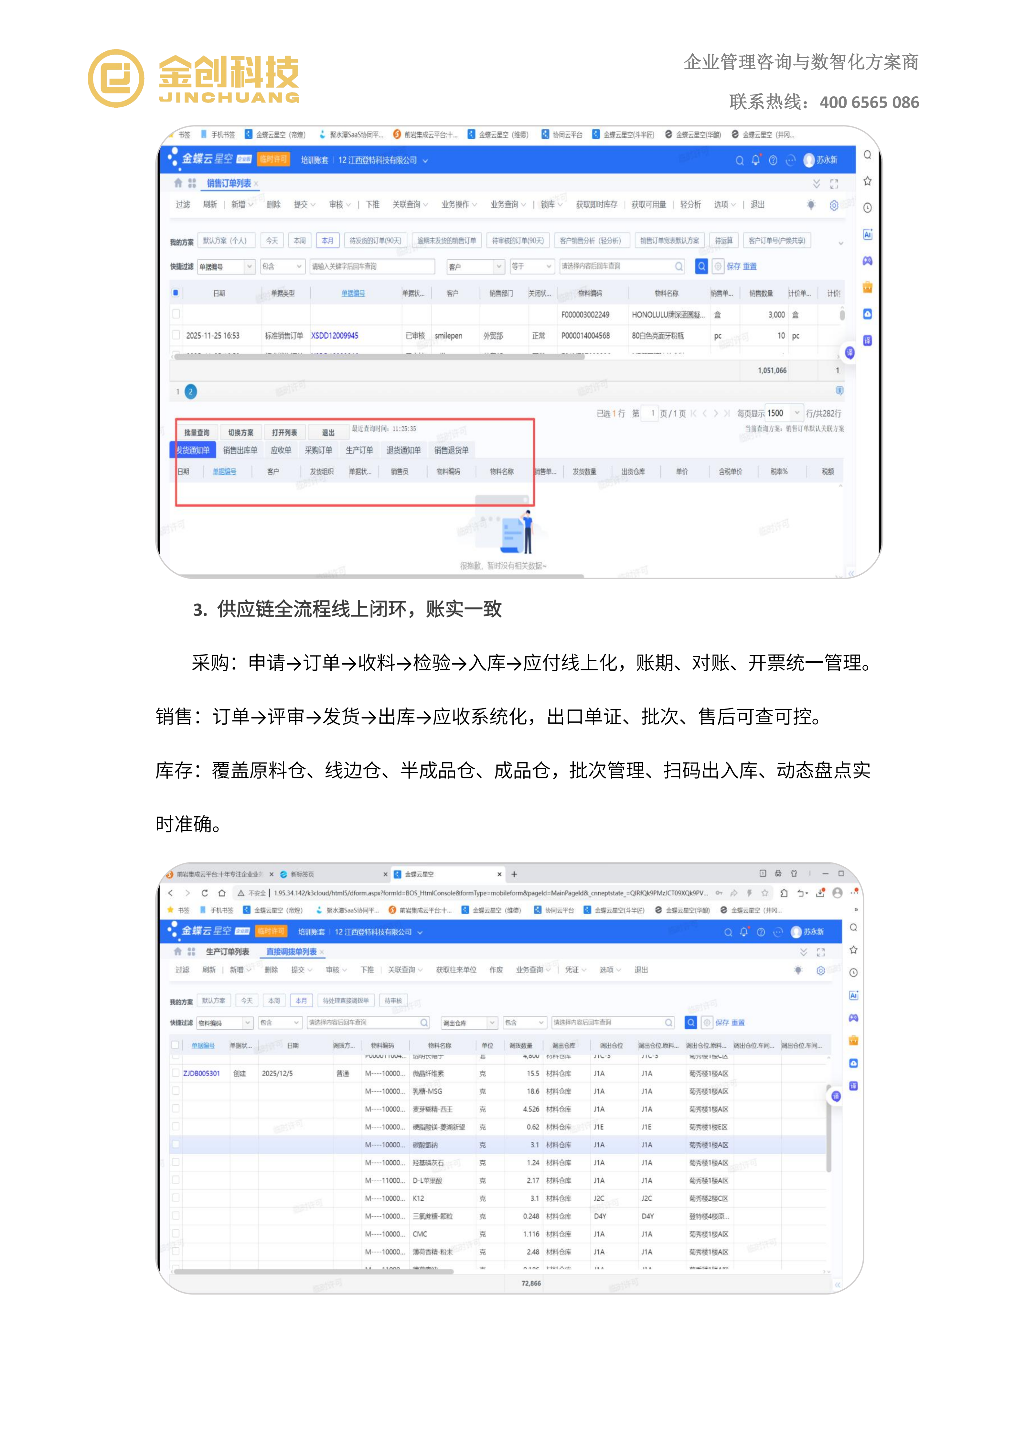1026x1452 pixels.
Task: Click horizontal scrollbar of sales order table
Action: tap(379, 357)
